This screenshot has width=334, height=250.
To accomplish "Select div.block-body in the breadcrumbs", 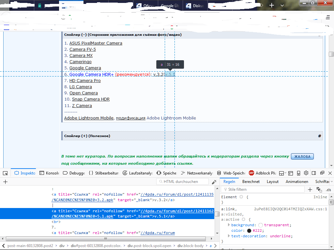I will tap(190, 246).
